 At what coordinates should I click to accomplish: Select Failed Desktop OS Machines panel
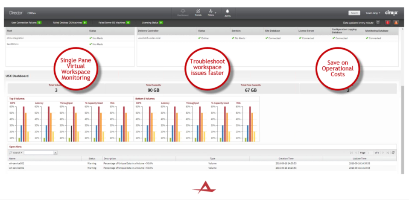click(x=70, y=22)
